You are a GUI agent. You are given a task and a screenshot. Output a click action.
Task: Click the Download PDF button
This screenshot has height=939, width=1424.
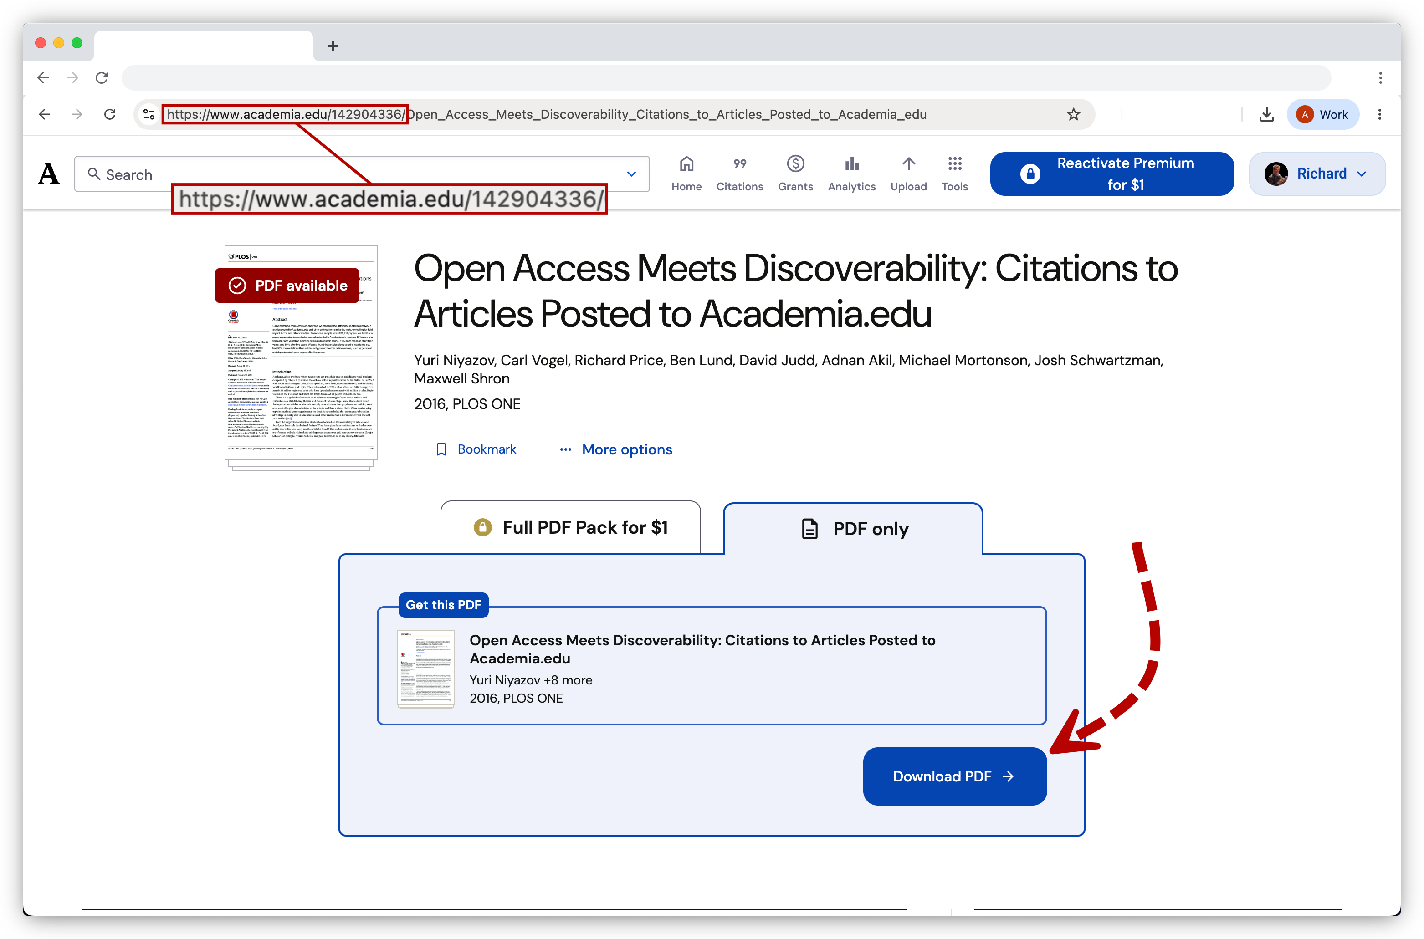point(954,776)
